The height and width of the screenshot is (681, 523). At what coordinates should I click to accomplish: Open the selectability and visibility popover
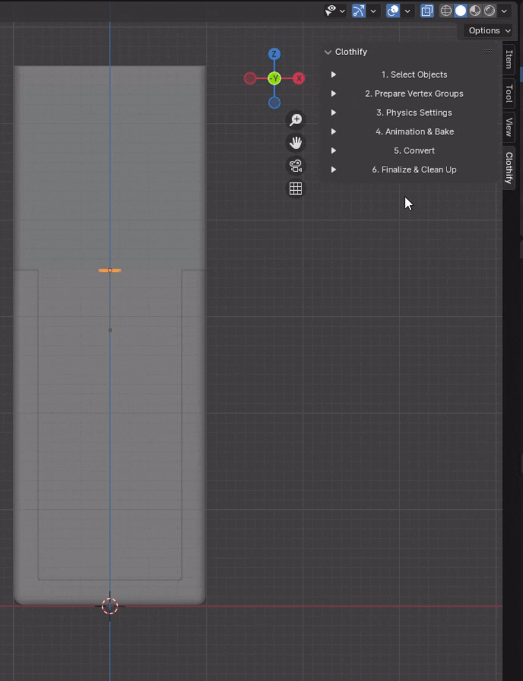click(335, 11)
